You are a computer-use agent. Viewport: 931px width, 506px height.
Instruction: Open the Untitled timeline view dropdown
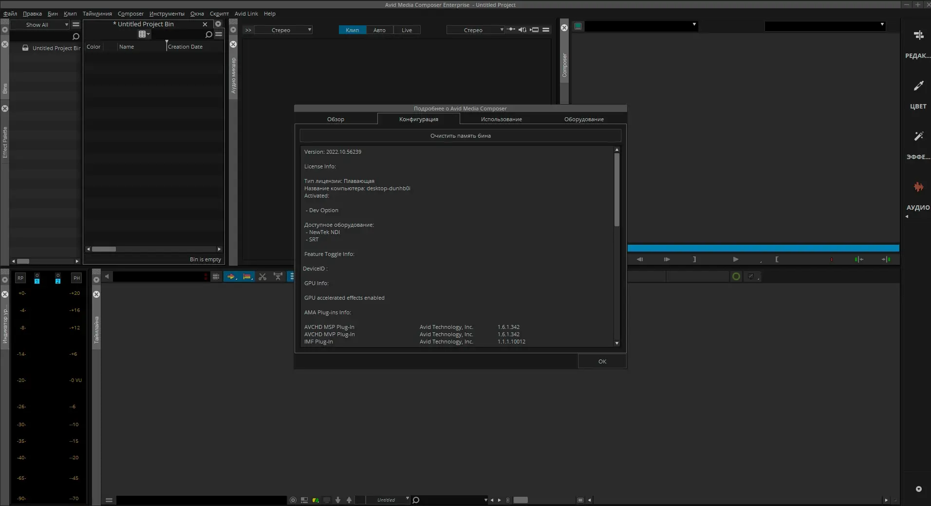tap(388, 500)
